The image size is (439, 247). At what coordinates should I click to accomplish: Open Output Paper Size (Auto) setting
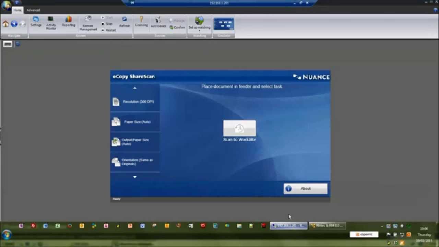(x=135, y=142)
